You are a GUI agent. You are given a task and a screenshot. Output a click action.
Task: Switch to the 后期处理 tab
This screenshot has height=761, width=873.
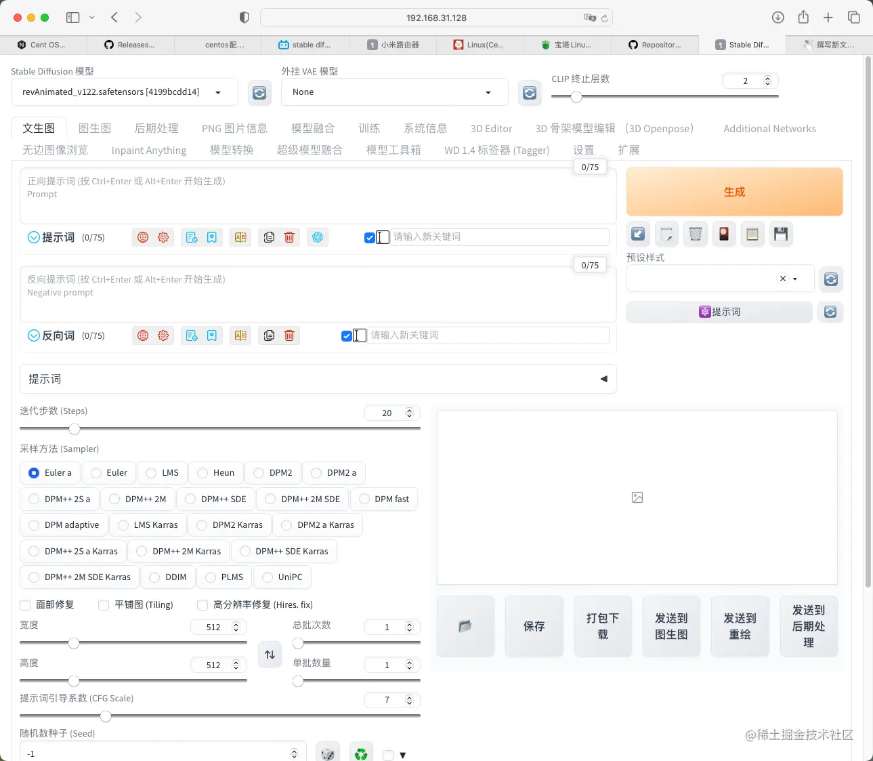pos(156,128)
